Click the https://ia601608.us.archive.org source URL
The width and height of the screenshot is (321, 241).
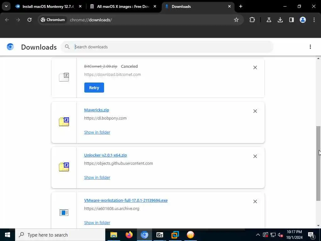(112, 208)
